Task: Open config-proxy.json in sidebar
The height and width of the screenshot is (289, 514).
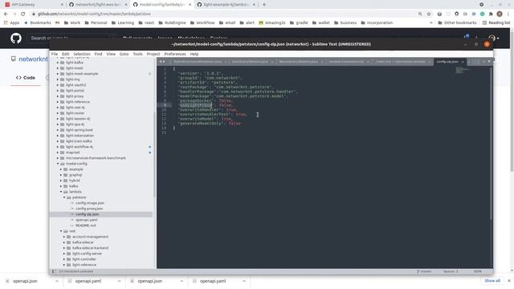Action: coord(89,209)
